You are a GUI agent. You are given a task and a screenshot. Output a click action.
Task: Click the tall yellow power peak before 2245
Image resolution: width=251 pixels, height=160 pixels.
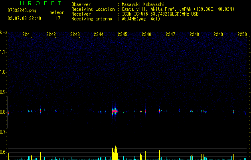coord(115,152)
